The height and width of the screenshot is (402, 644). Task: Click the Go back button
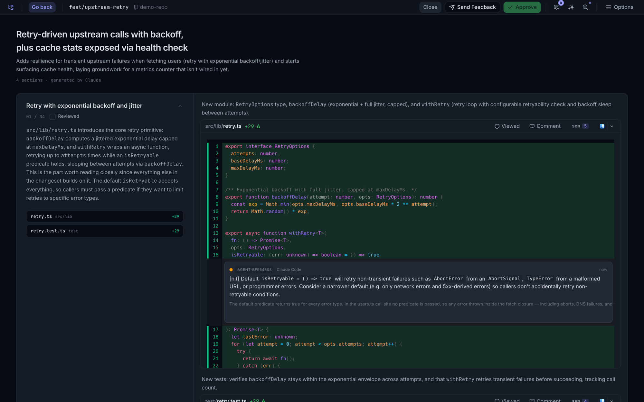pyautogui.click(x=42, y=7)
